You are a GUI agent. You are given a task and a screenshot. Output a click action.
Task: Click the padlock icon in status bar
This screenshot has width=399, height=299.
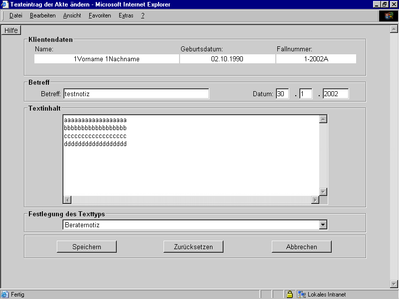289,295
